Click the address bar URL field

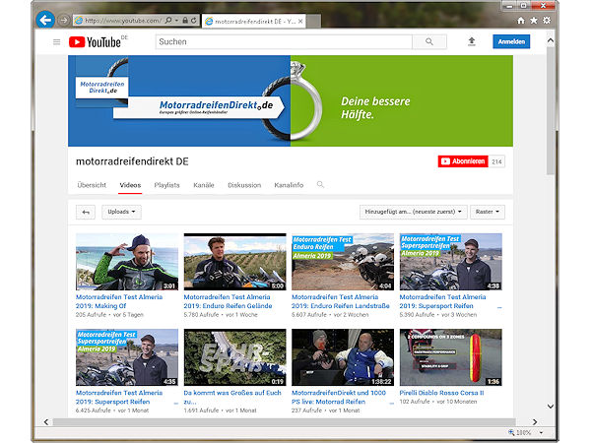[122, 21]
